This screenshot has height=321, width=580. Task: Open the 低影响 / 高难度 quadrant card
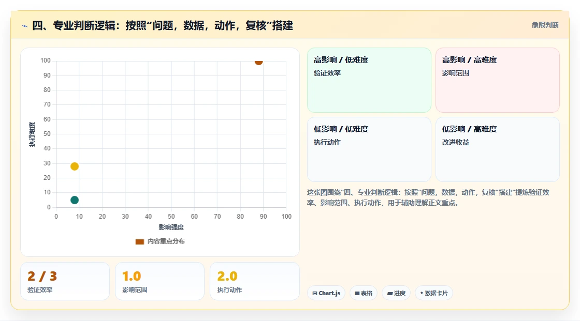pos(498,149)
